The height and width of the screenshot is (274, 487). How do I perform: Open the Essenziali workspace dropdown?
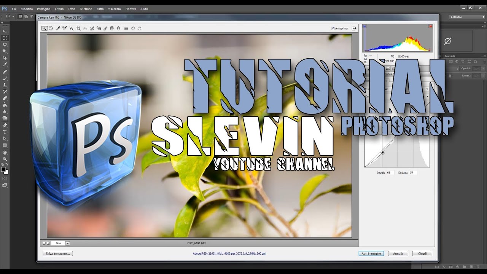click(x=467, y=17)
